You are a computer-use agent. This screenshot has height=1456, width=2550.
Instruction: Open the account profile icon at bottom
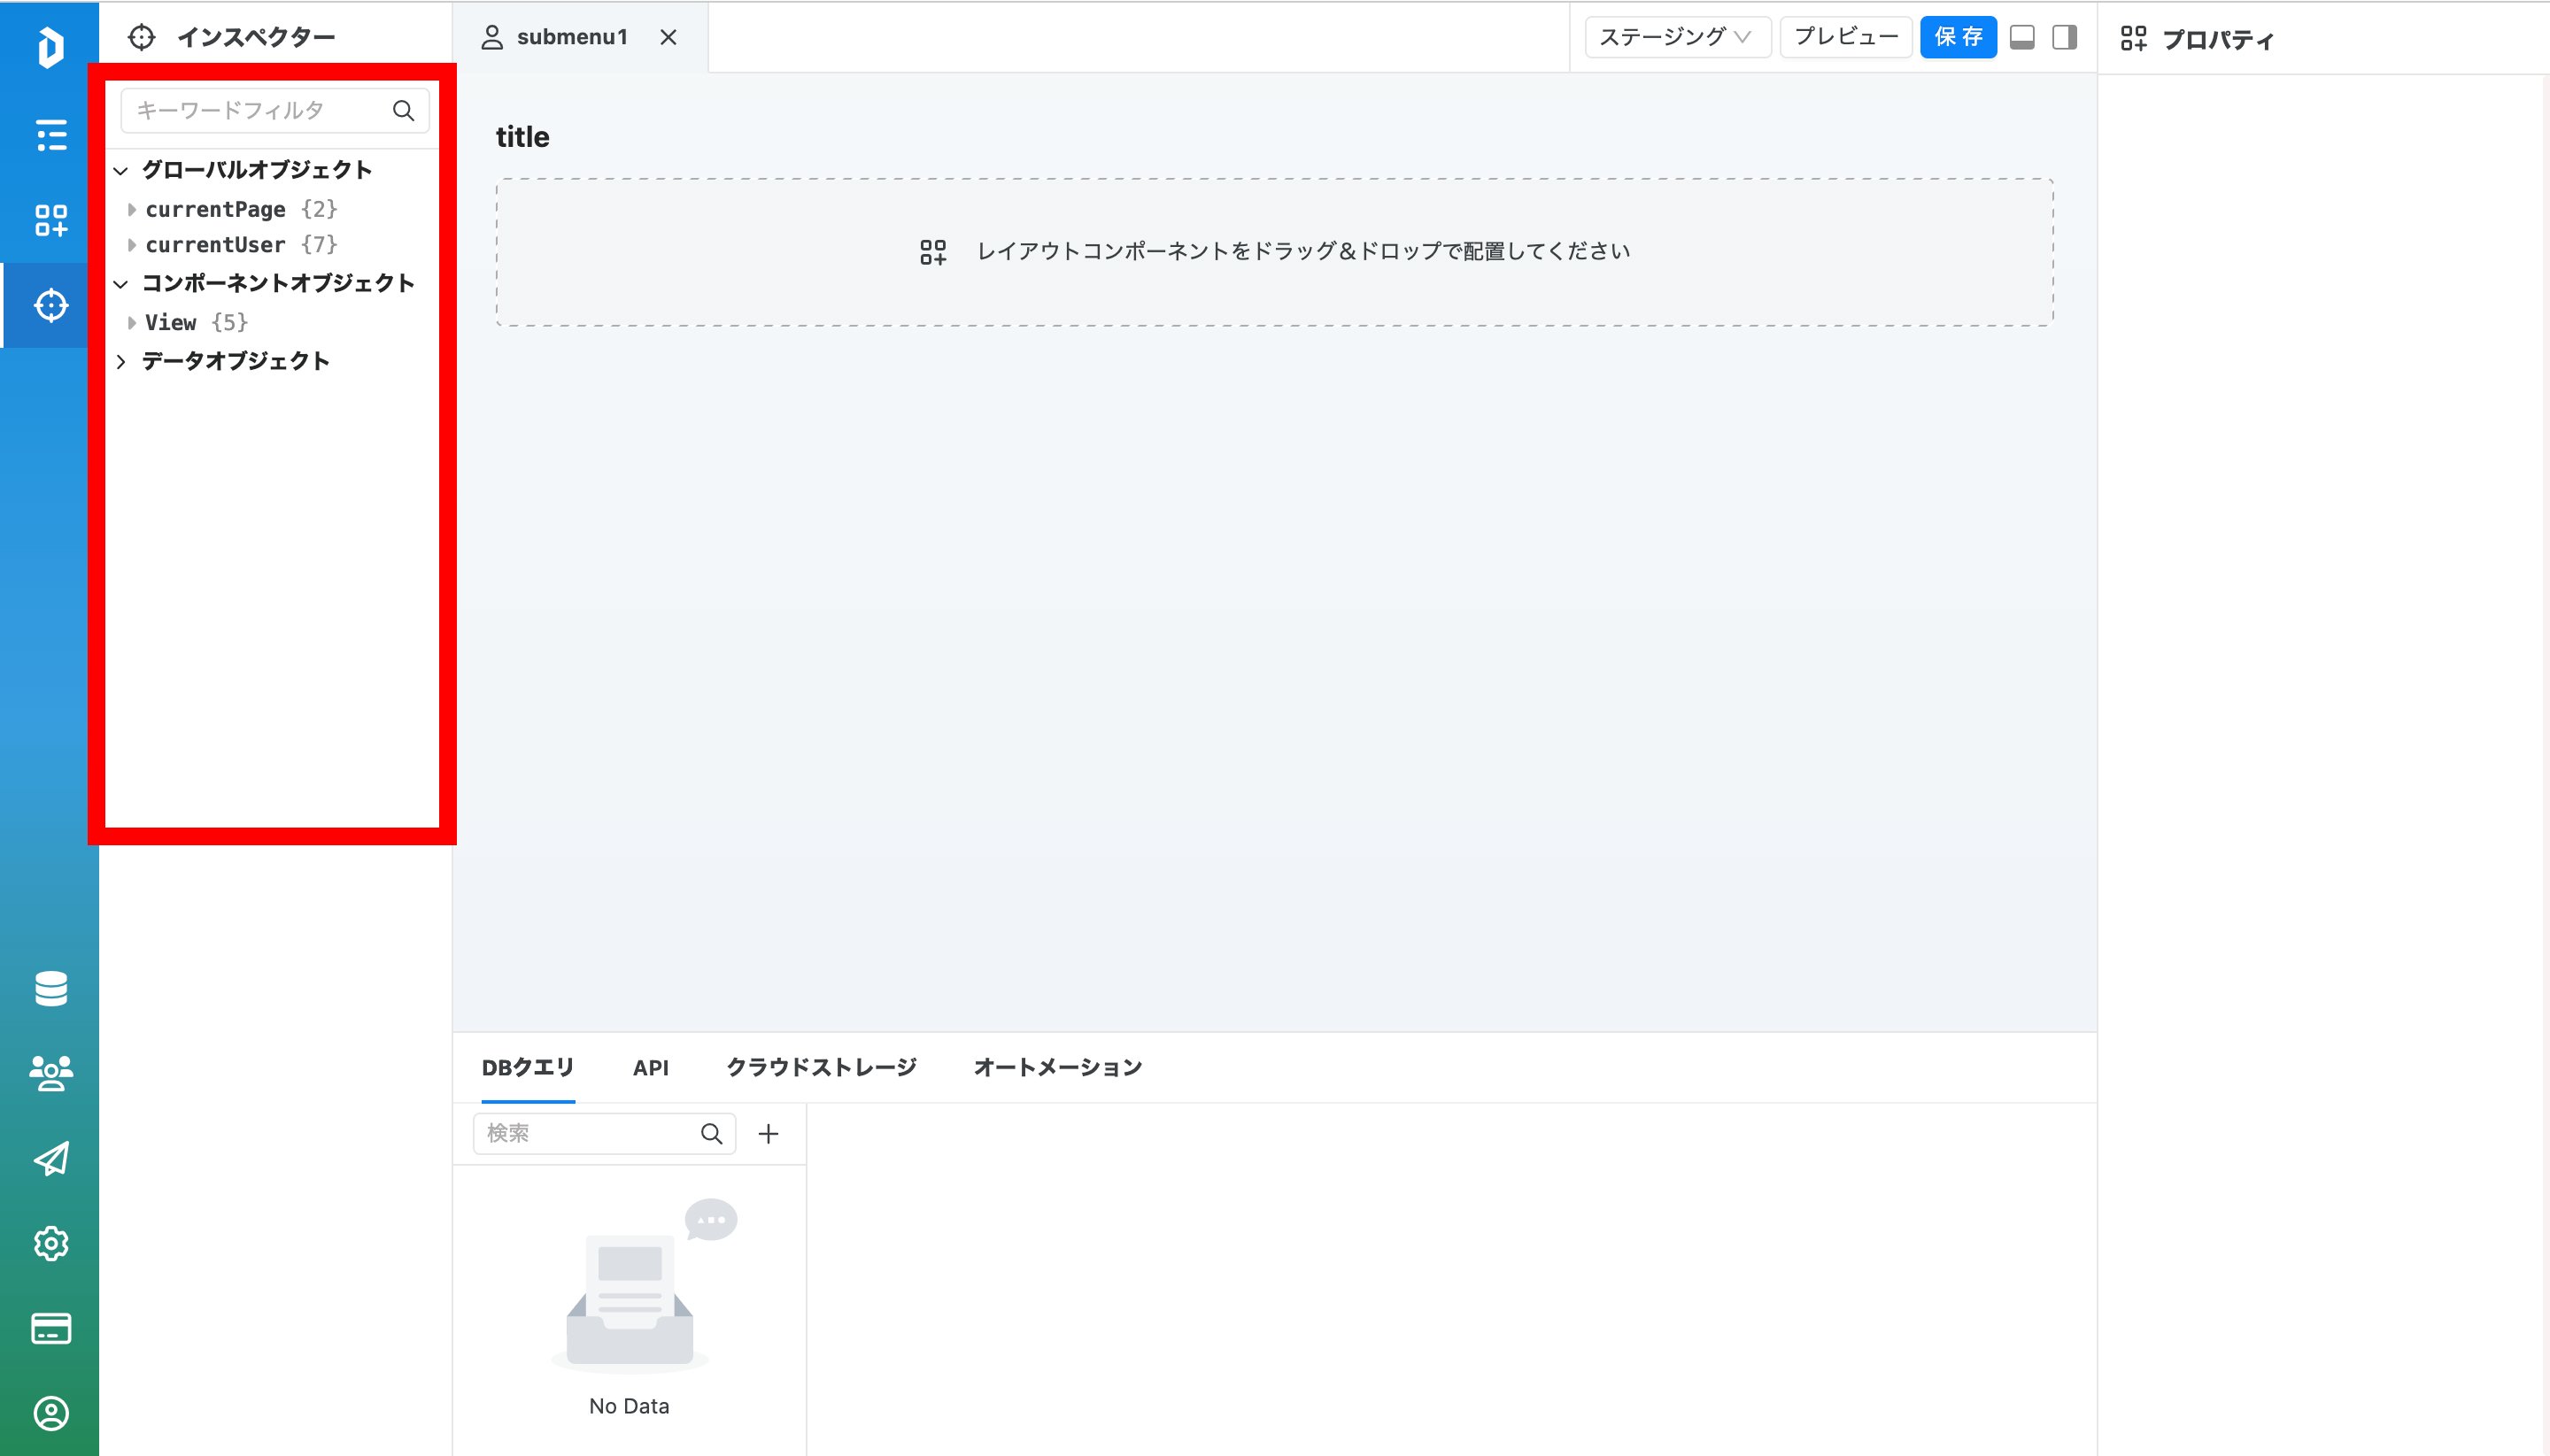point(51,1413)
